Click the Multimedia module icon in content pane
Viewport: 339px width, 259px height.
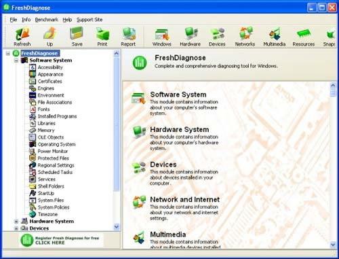tap(139, 237)
